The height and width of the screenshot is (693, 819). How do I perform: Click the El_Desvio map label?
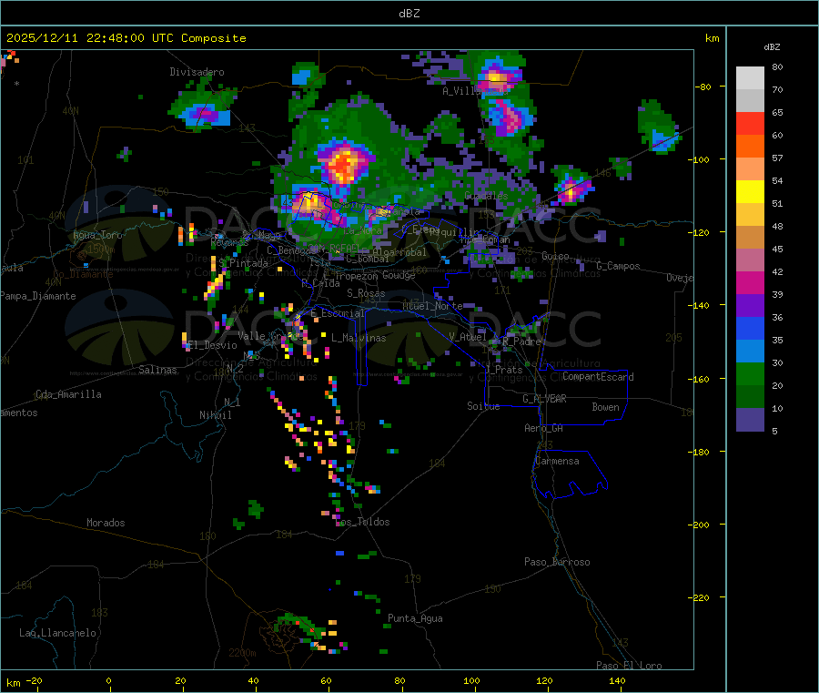click(213, 345)
